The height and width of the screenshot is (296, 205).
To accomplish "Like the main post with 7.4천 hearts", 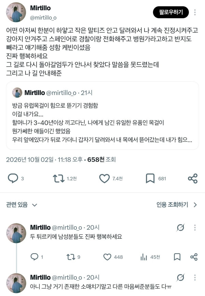I will [x=105, y=178].
